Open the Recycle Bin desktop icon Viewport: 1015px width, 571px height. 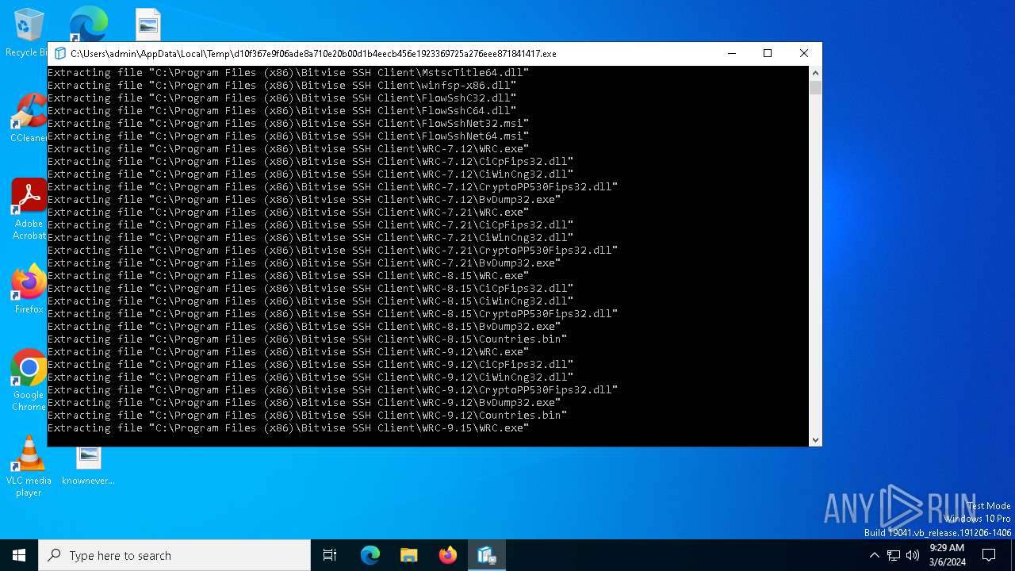29,33
